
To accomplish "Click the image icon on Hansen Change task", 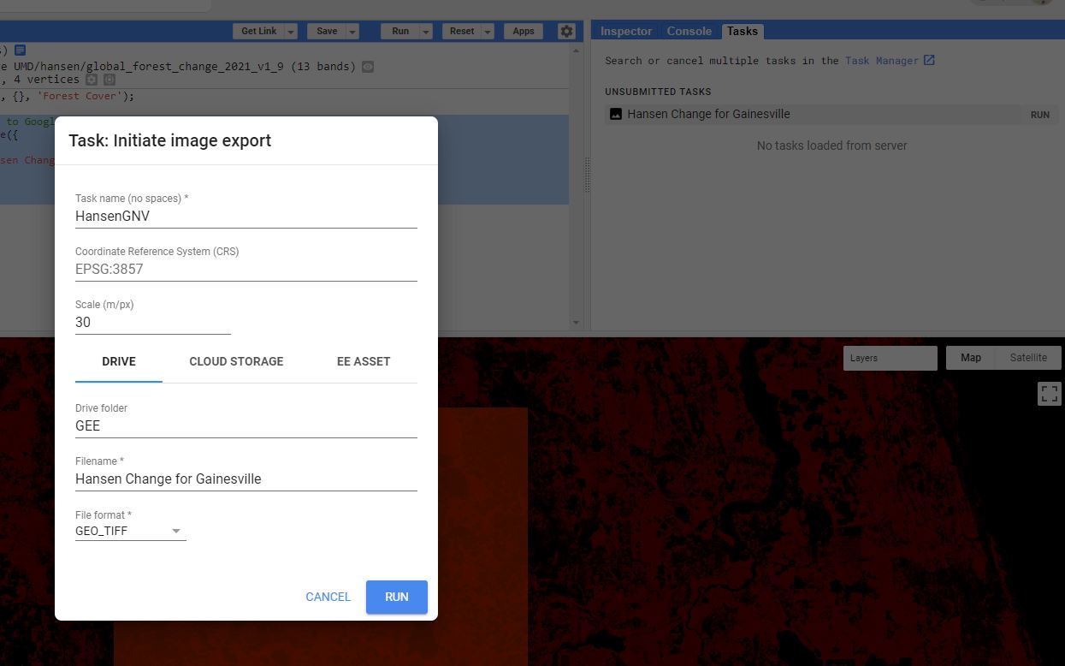I will 615,114.
